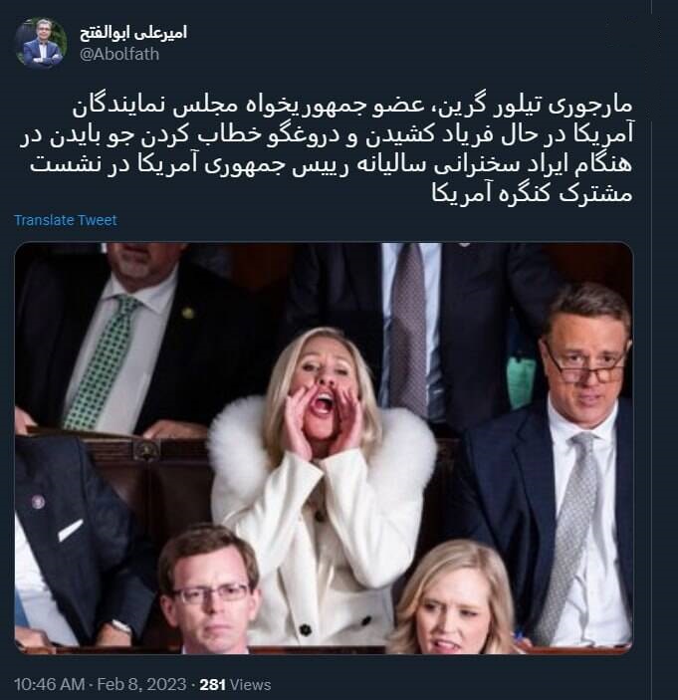Click the 10:46 AM timestamp
Screen dimensions: 678x700
coord(50,684)
